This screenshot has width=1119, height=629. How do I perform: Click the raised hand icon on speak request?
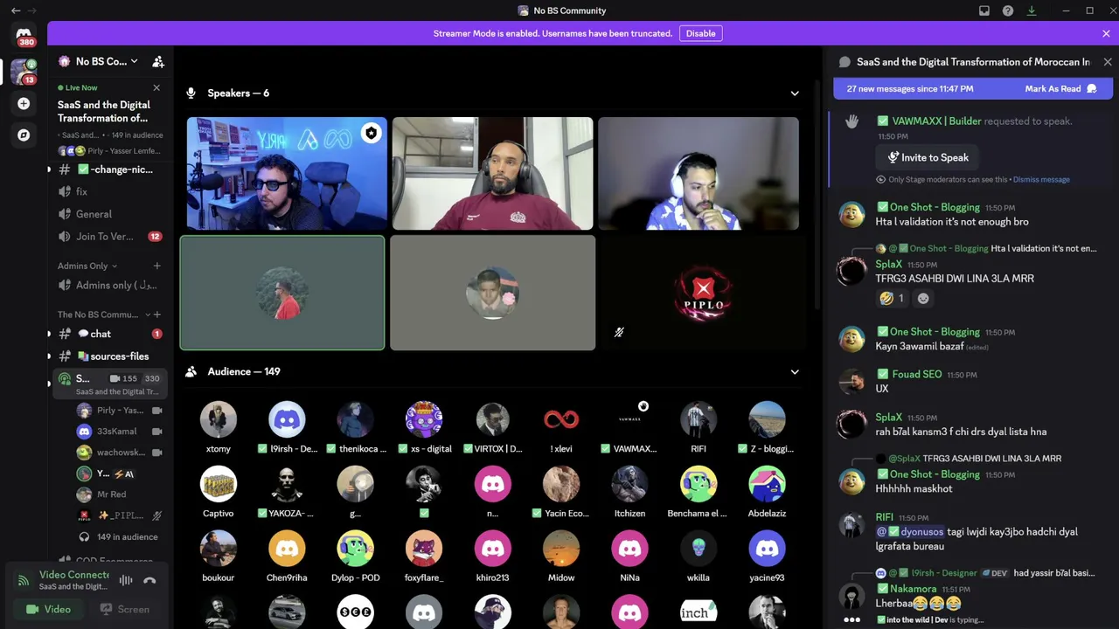click(851, 121)
